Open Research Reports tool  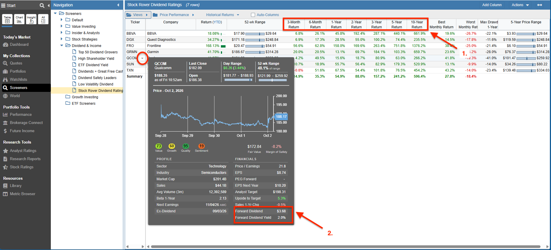tap(22, 159)
